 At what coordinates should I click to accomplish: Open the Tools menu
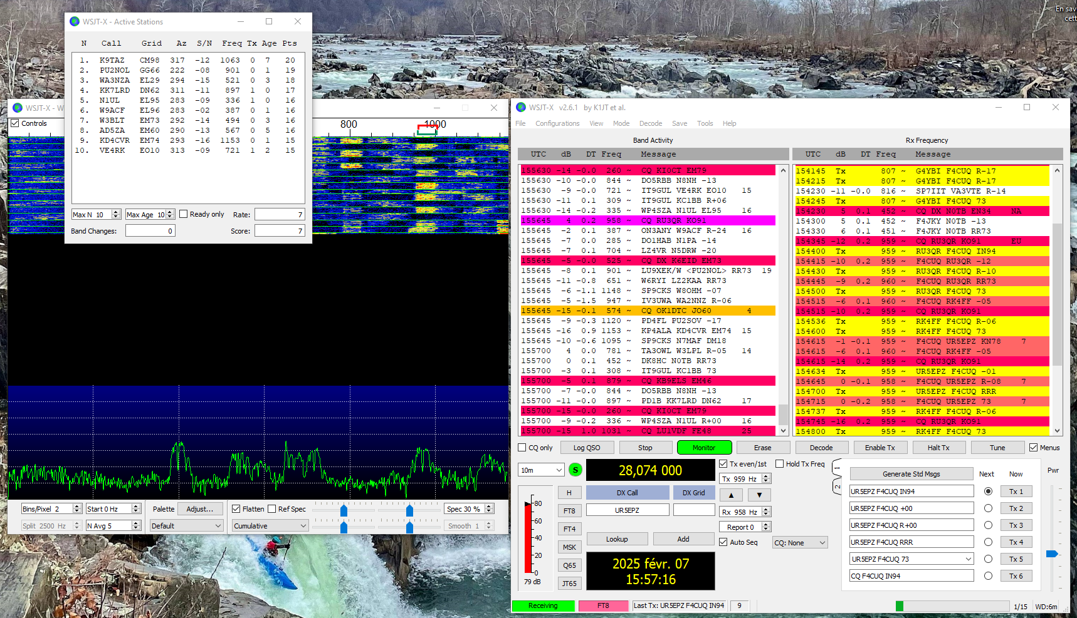(705, 123)
